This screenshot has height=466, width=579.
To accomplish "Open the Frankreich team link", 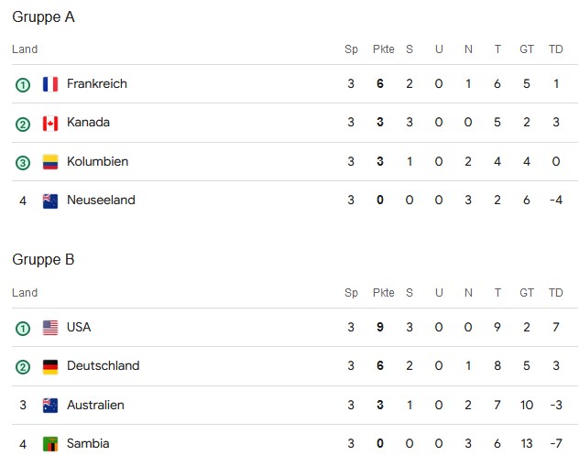I will pyautogui.click(x=97, y=84).
